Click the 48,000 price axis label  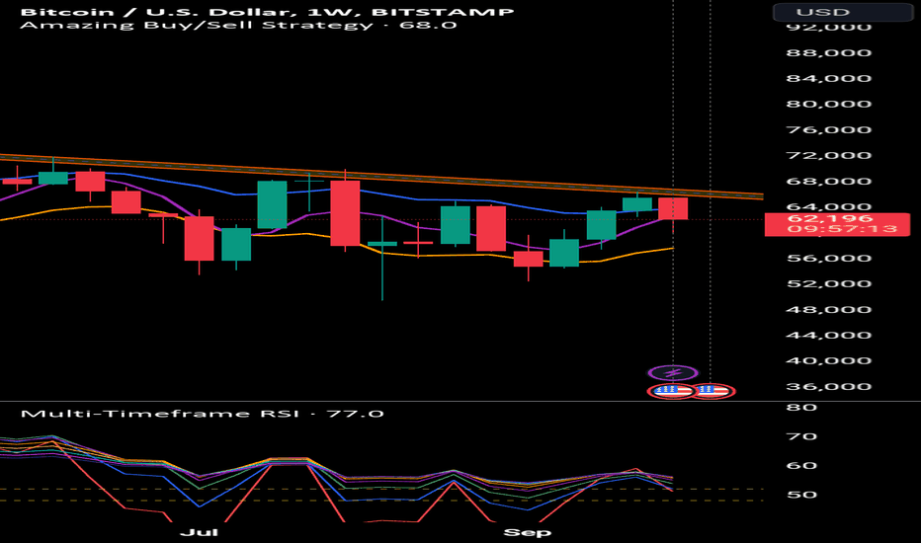[x=829, y=309]
